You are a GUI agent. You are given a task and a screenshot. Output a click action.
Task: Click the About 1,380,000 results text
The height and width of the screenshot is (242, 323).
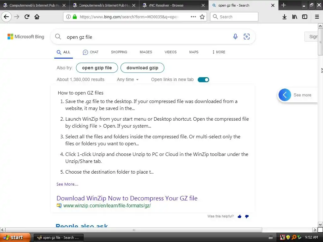(x=80, y=79)
